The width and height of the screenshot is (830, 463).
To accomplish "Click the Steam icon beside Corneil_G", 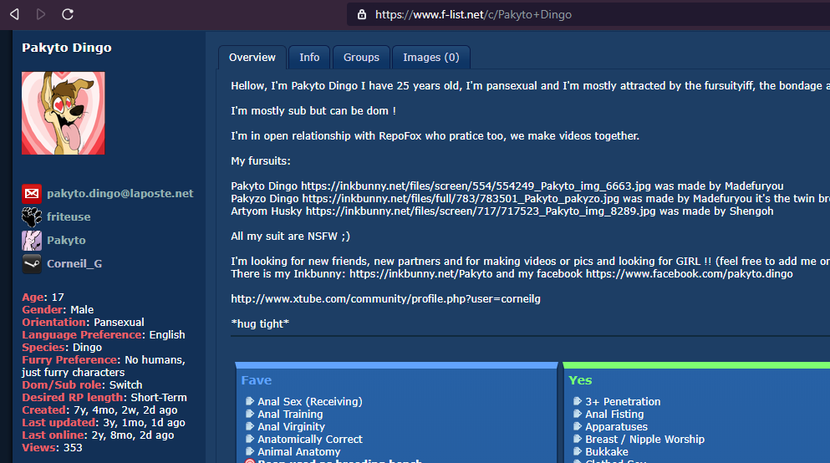I will (32, 263).
